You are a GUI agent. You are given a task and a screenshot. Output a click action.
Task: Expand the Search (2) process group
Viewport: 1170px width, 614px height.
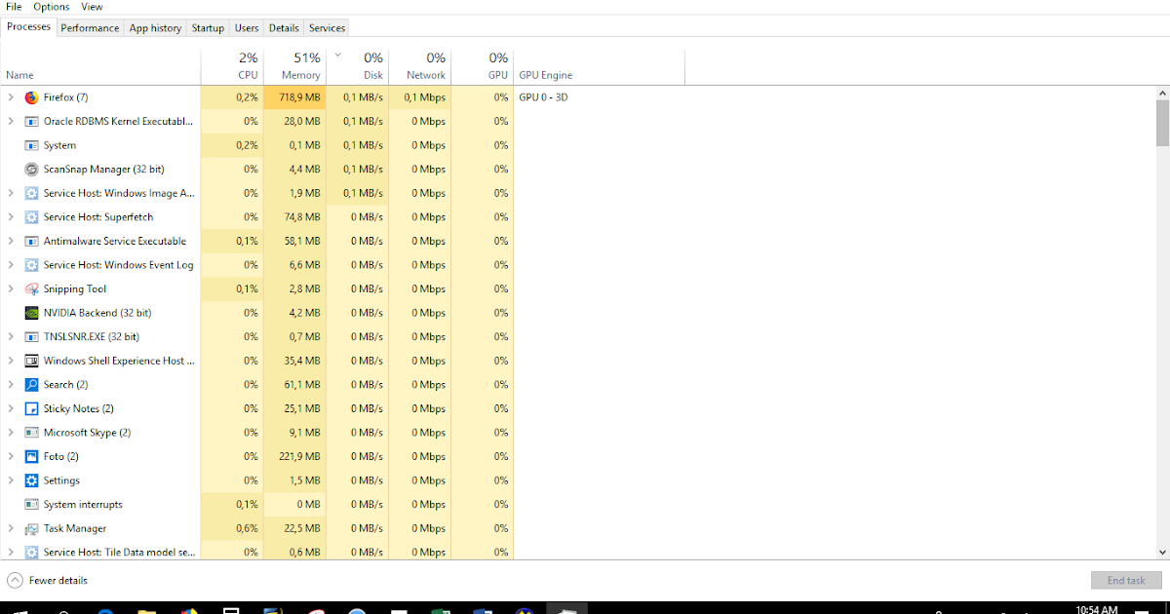11,385
